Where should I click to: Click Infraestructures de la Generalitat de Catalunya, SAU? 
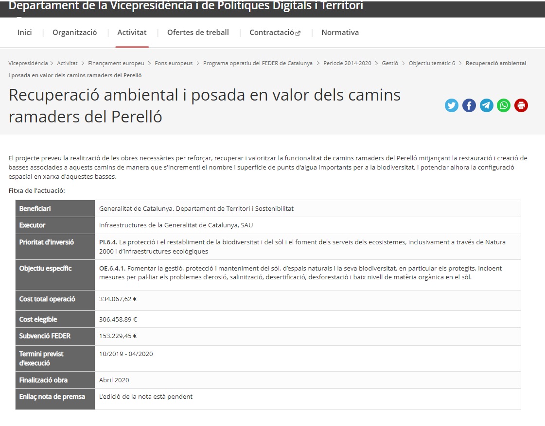click(176, 225)
